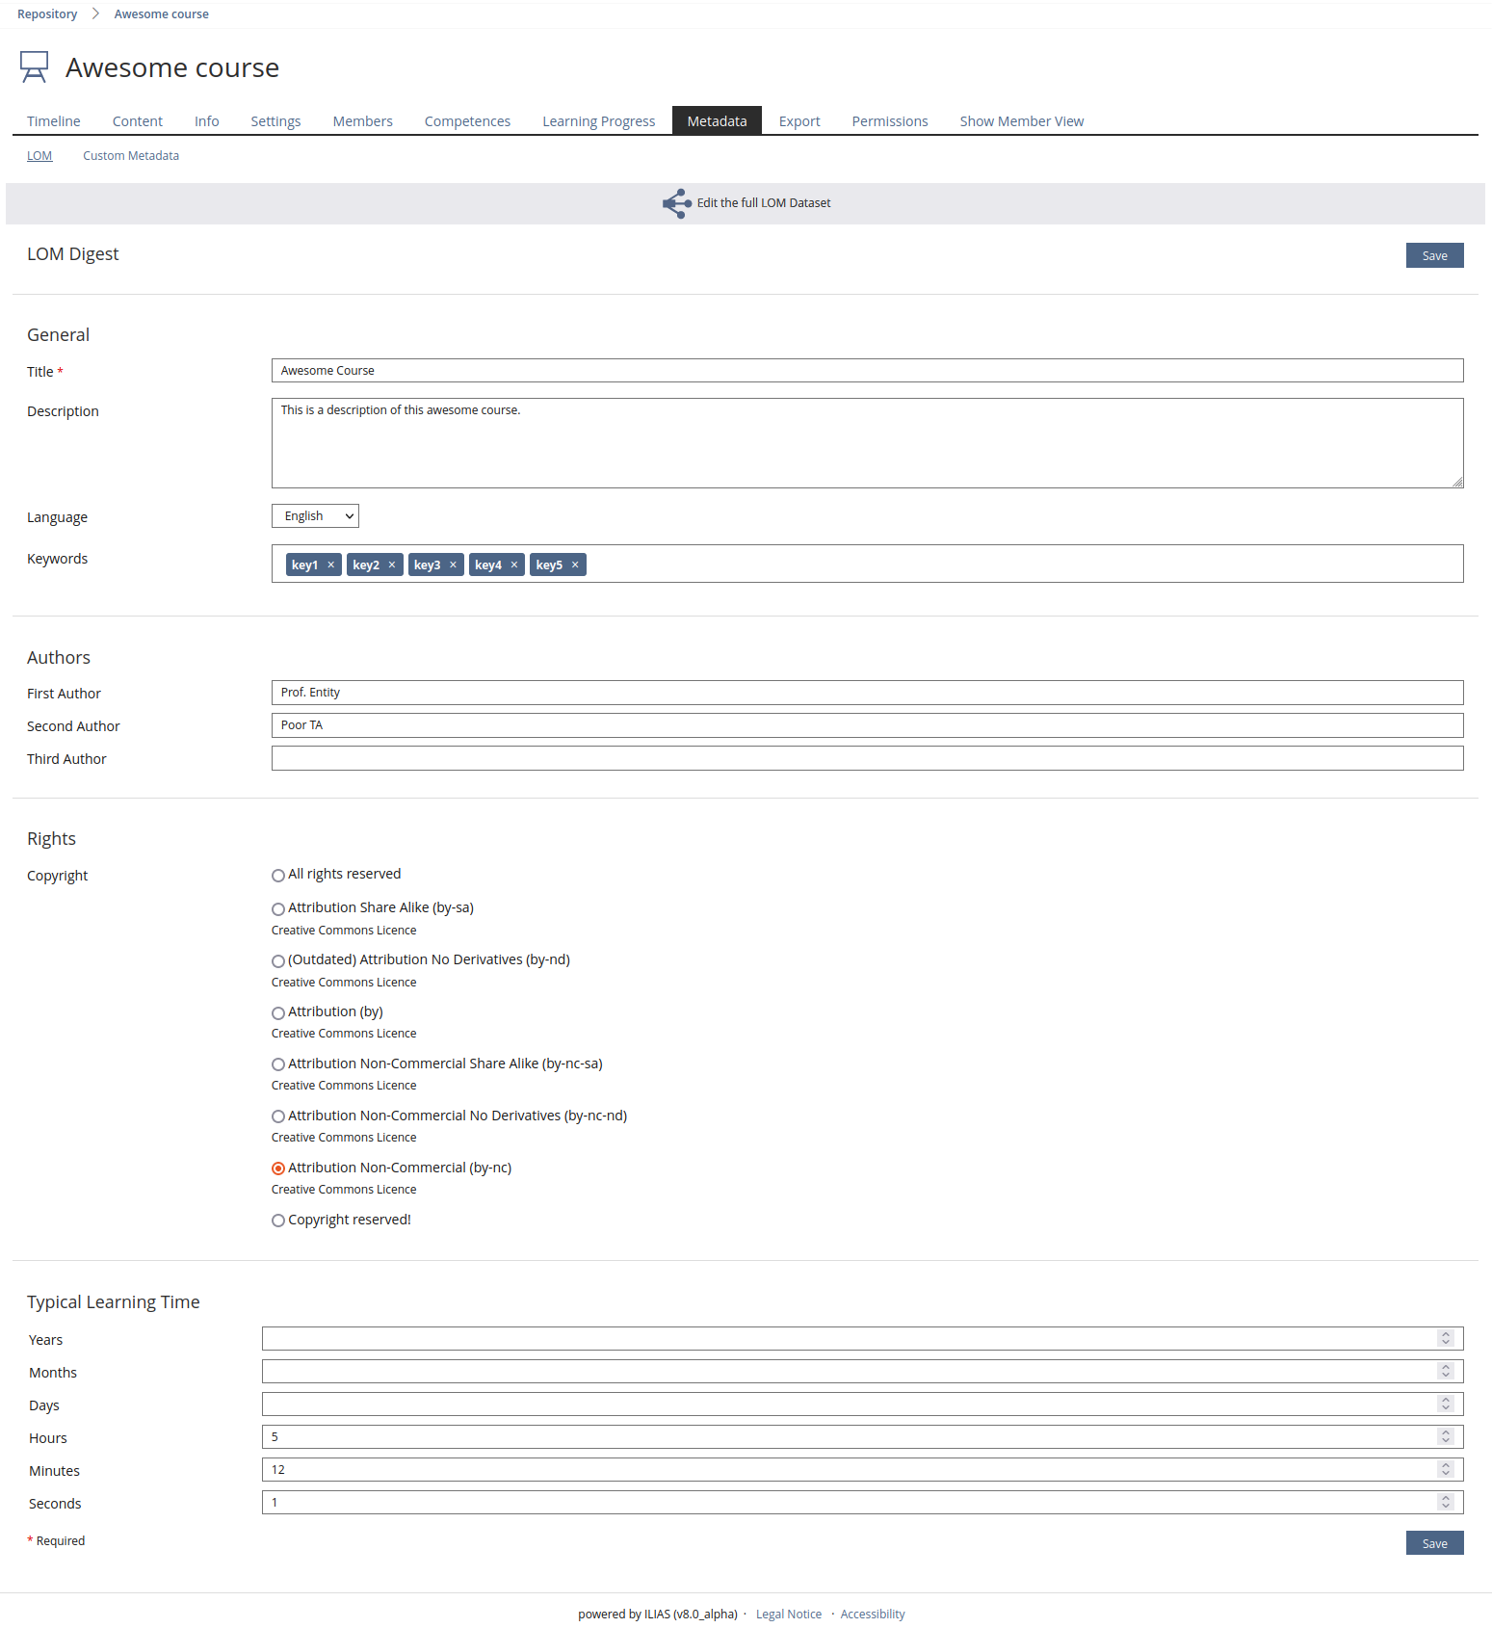Click the LOM dataset share icon
This screenshot has width=1492, height=1628.
[676, 203]
